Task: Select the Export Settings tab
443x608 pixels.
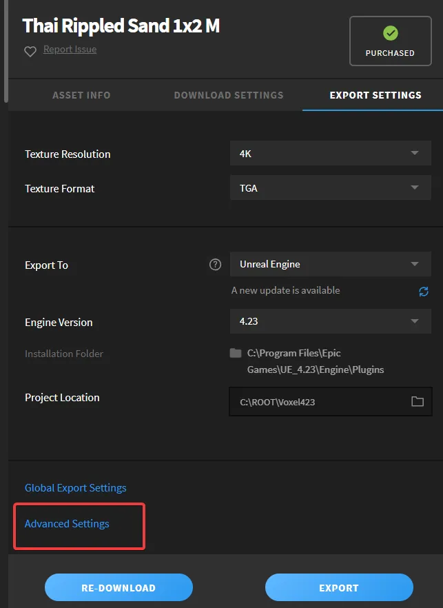Action: [x=375, y=95]
